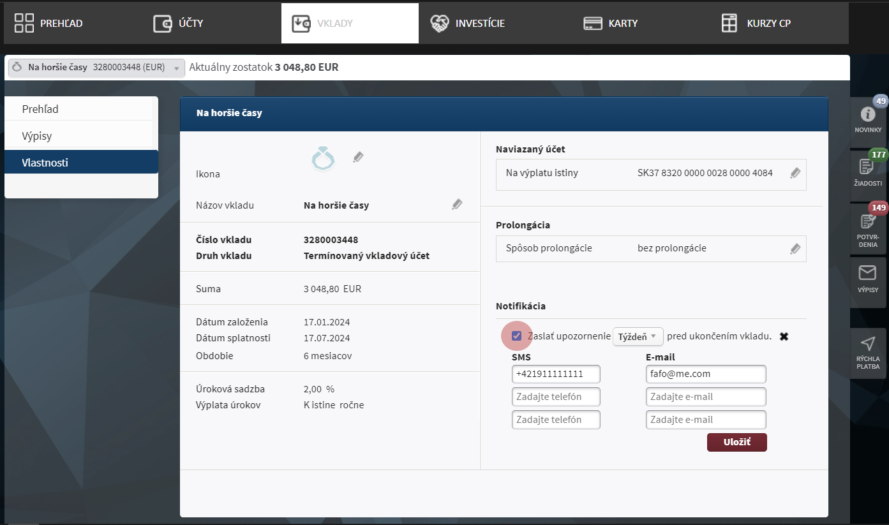Image resolution: width=889 pixels, height=525 pixels.
Task: Enable the Zaslať upozornenie notification checkbox
Action: pyautogui.click(x=516, y=336)
